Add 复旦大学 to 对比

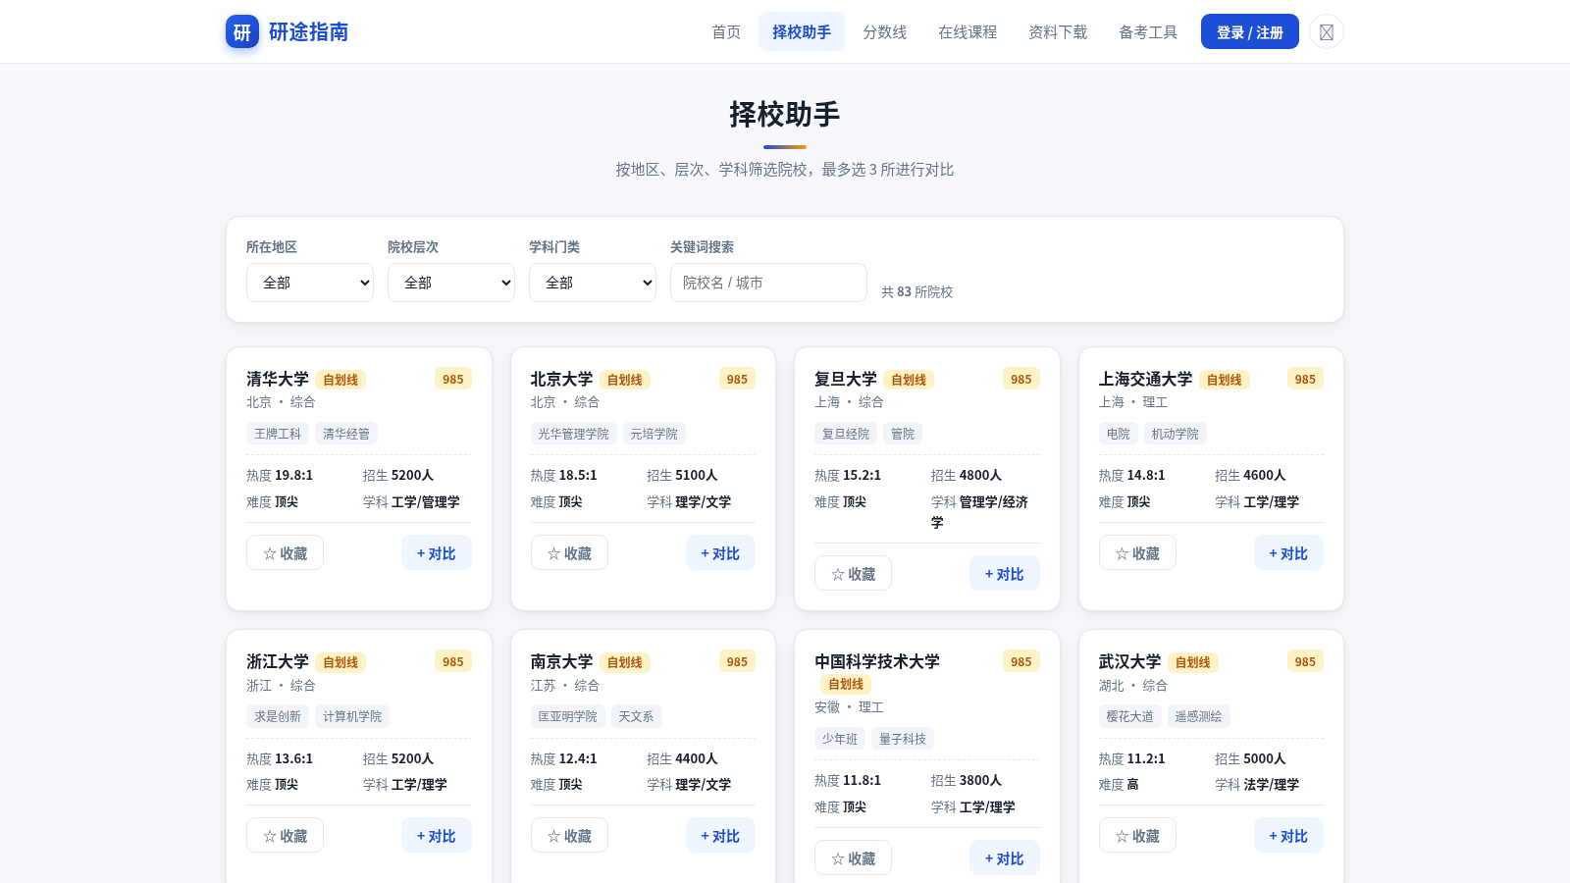pos(1005,574)
